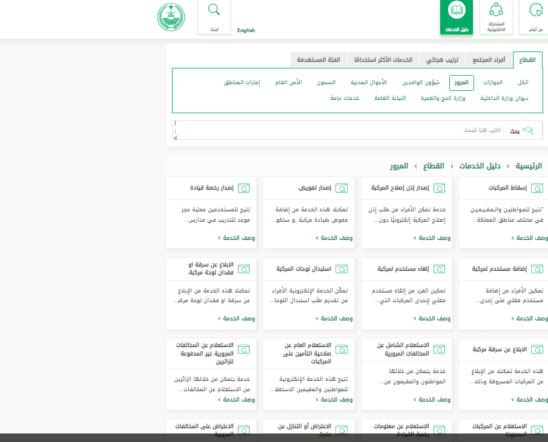Open وصف الخدمة for إصدار رخصة قيادة
The width and height of the screenshot is (548, 442).
(236, 238)
